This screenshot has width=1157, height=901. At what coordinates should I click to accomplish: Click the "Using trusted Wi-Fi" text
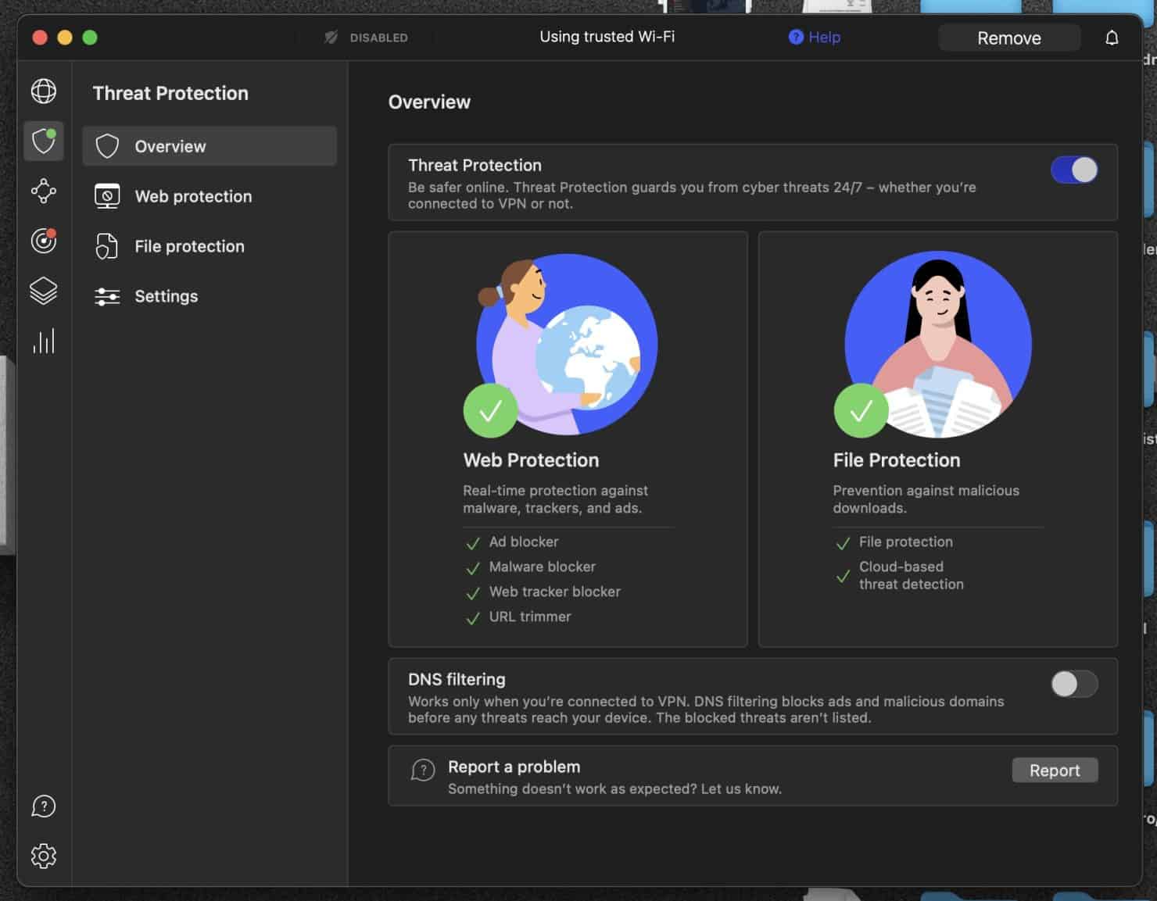pyautogui.click(x=607, y=37)
